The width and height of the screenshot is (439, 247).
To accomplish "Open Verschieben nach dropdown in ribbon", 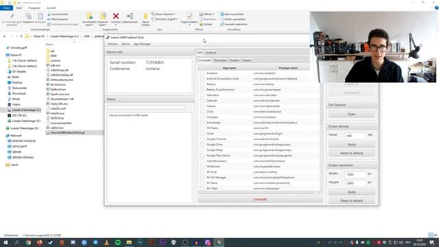I will coord(89,19).
